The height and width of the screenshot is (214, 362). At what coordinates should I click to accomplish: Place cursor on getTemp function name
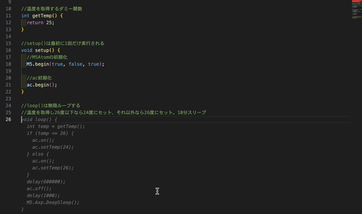(x=42, y=16)
